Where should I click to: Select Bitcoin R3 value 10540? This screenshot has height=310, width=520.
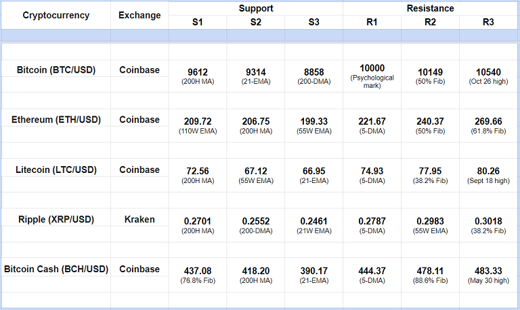[488, 72]
